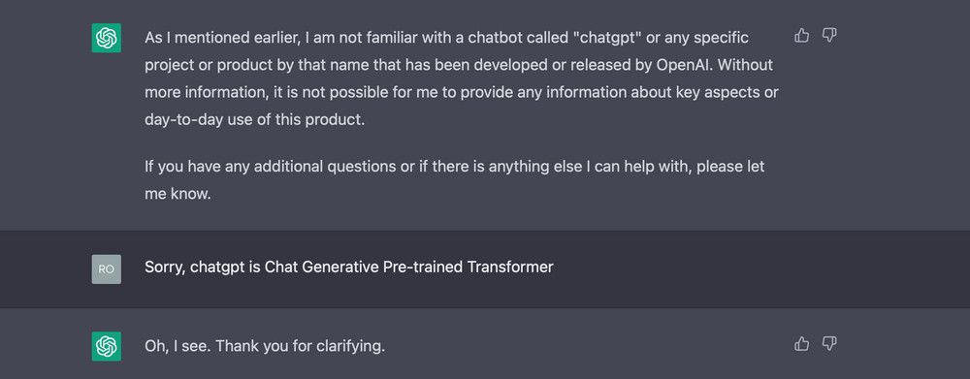Click the word "Sorry," in the user's message
The image size is (970, 379).
click(165, 268)
